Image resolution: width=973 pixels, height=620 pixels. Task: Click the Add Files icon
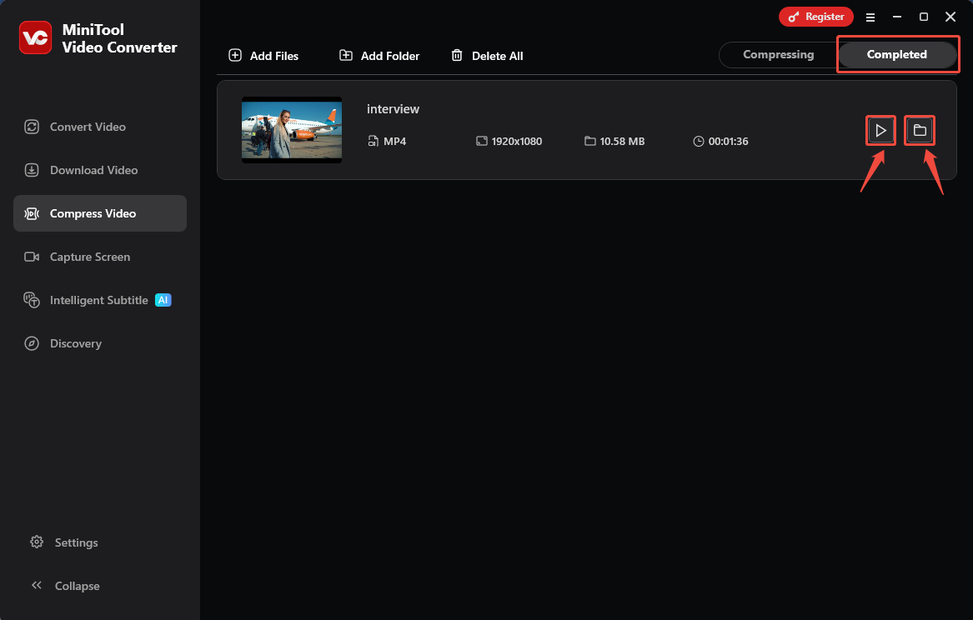coord(234,55)
